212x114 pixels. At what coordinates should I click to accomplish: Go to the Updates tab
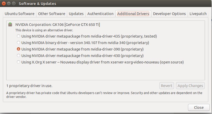(76, 14)
